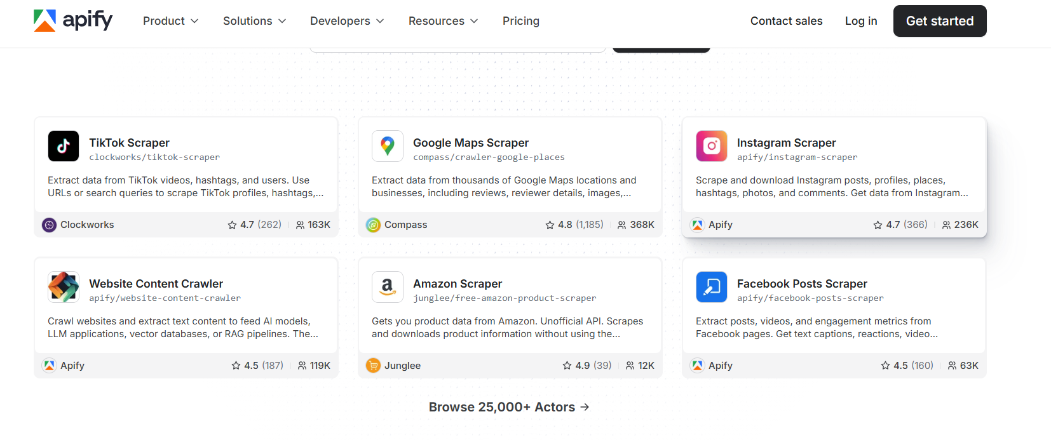Click the Apify logo in the header

(x=72, y=20)
